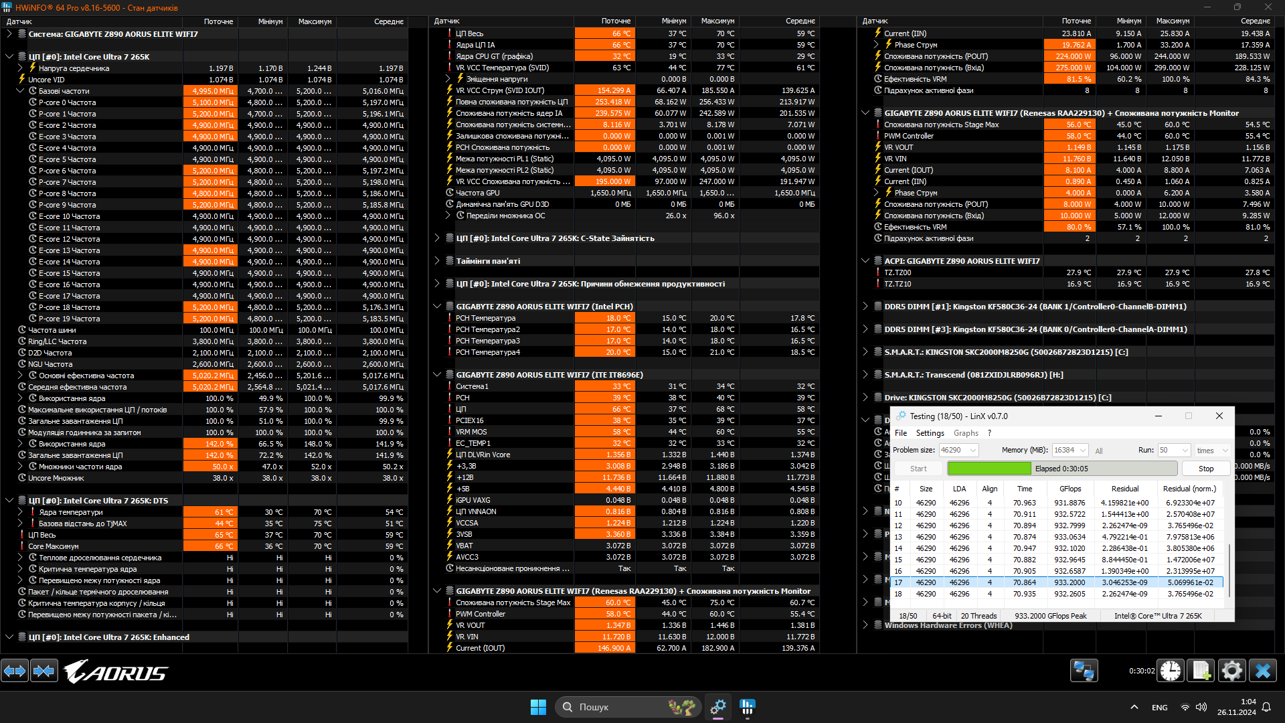Open the Problem size dropdown in LinX
Image resolution: width=1285 pixels, height=723 pixels.
973,451
